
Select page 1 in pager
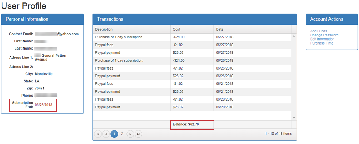coord(114,134)
